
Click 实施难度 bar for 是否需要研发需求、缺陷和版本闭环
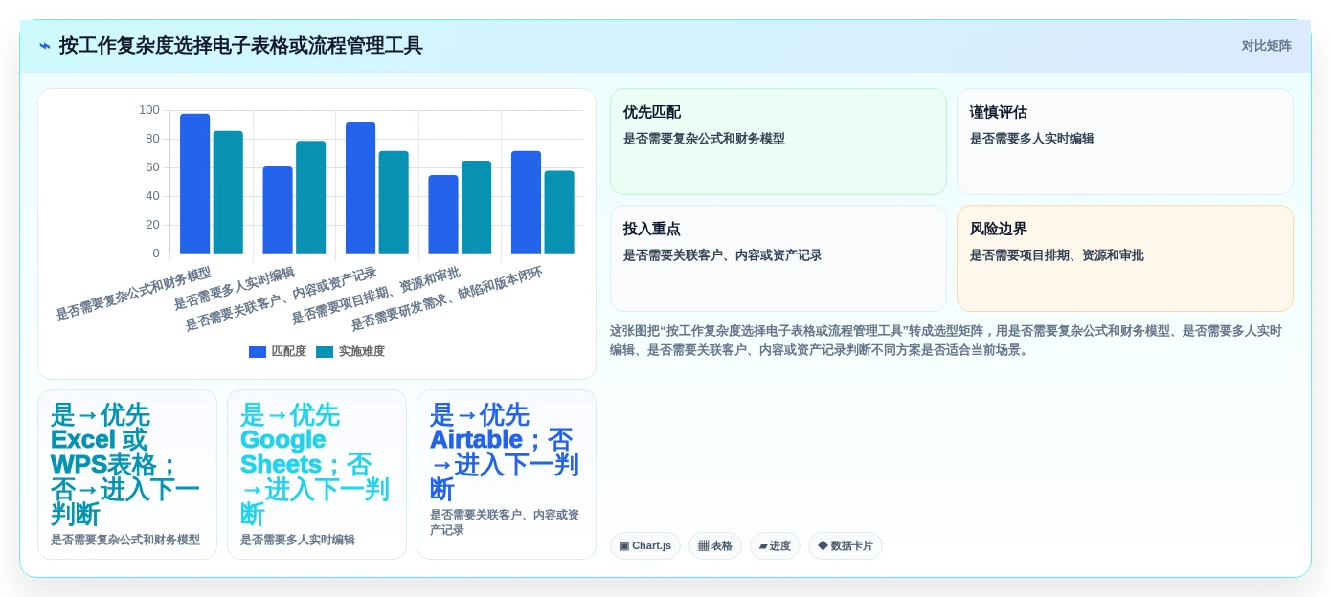559,212
